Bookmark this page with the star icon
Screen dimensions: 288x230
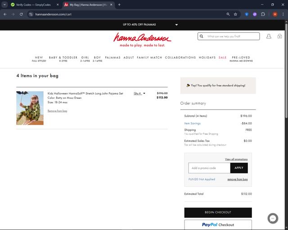coord(235,14)
